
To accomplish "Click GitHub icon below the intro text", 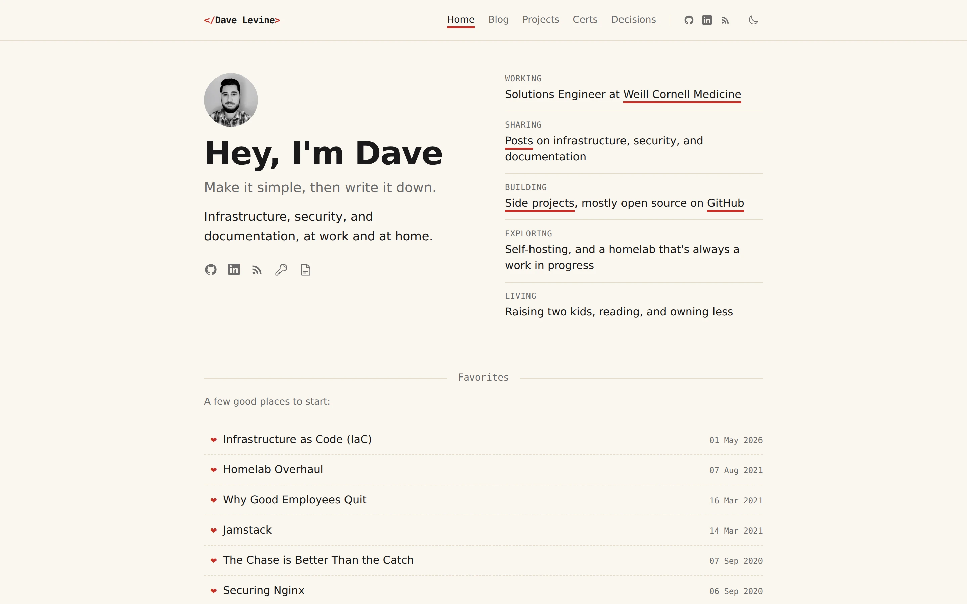I will (x=211, y=270).
